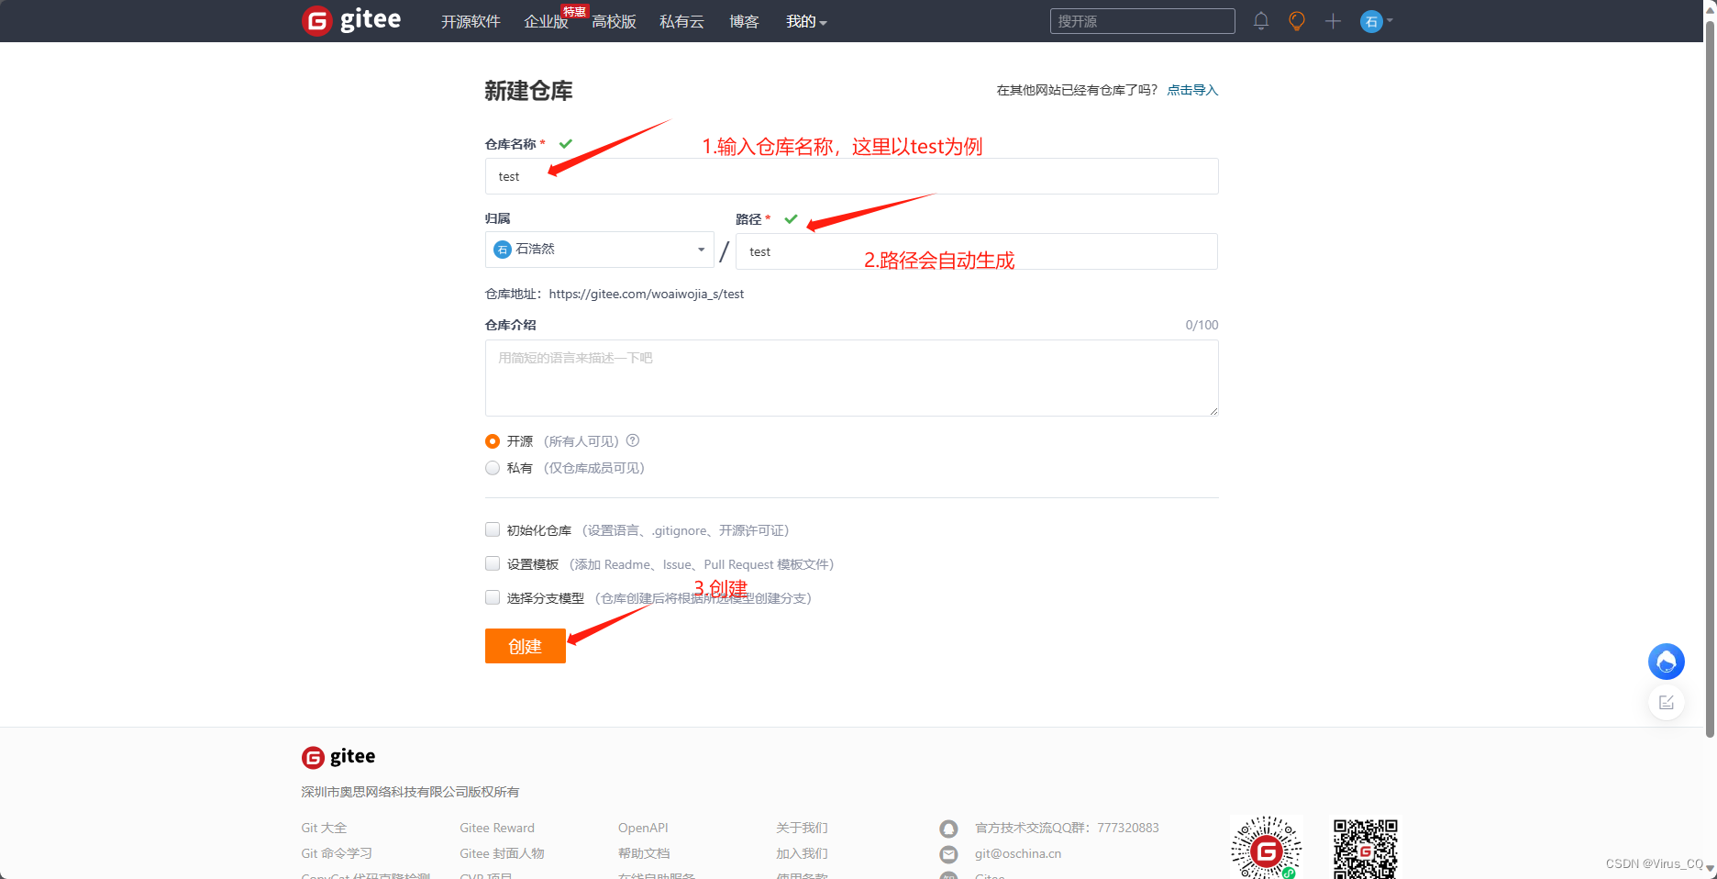Click the lightbulb updates icon in navbar
Viewport: 1717px width, 879px height.
tap(1296, 20)
